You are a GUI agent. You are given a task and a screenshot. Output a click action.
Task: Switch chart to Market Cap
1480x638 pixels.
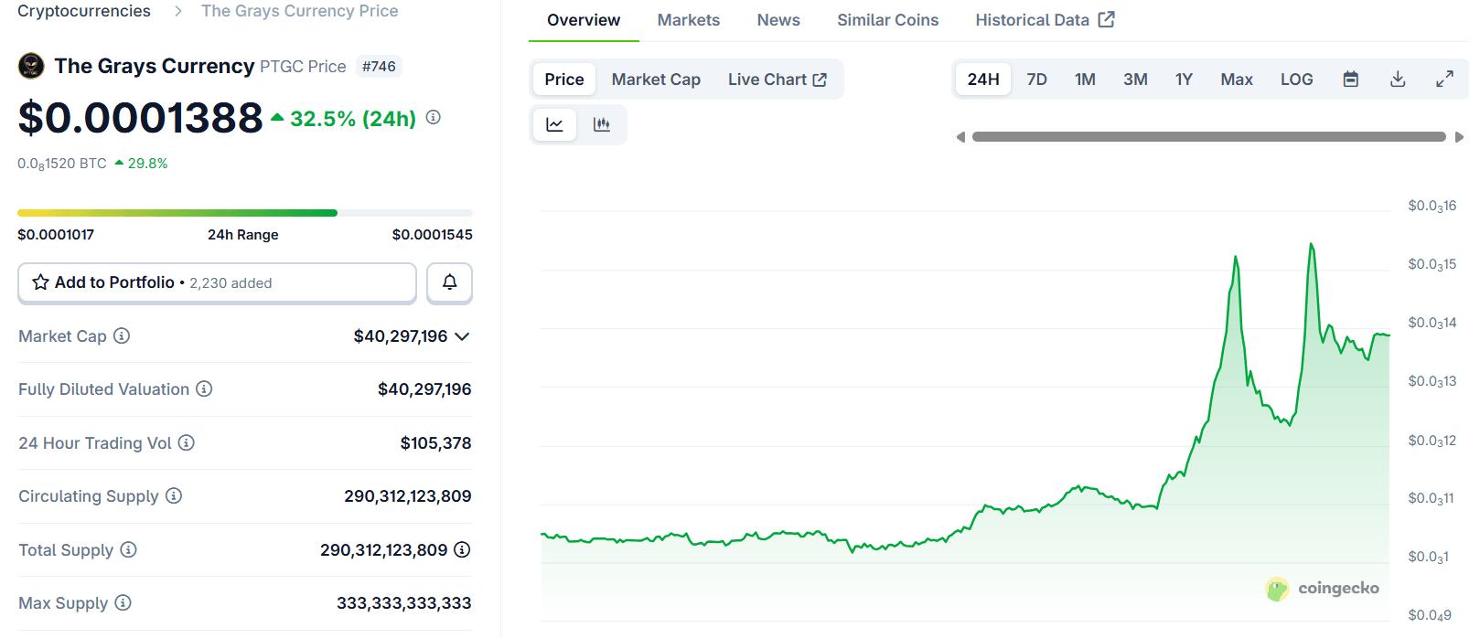[656, 80]
